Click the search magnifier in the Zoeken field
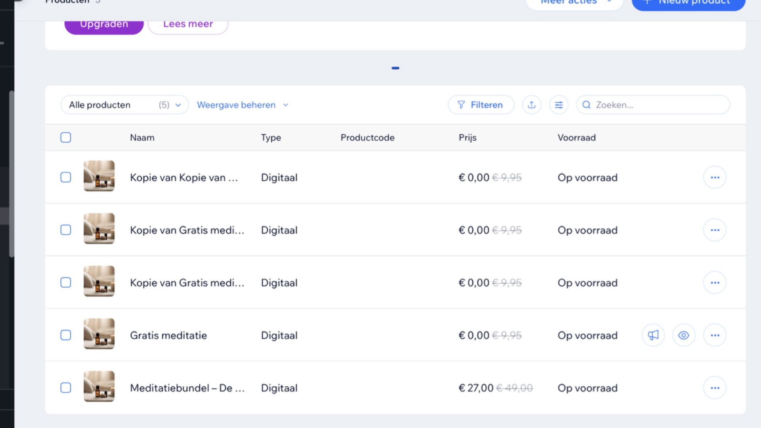Image resolution: width=761 pixels, height=428 pixels. [x=587, y=105]
